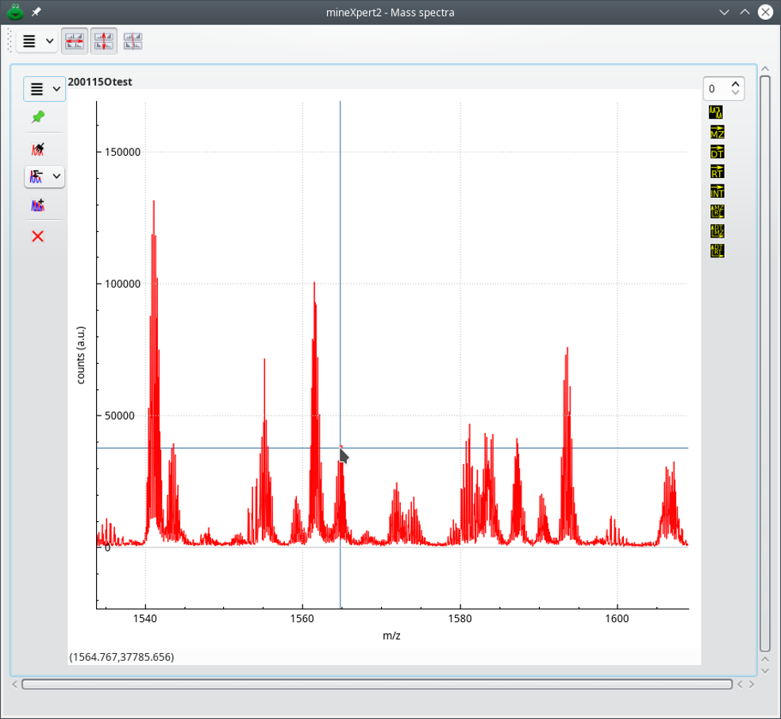Click the trace icon with plus sign
Screen dimensions: 781x719
37,206
